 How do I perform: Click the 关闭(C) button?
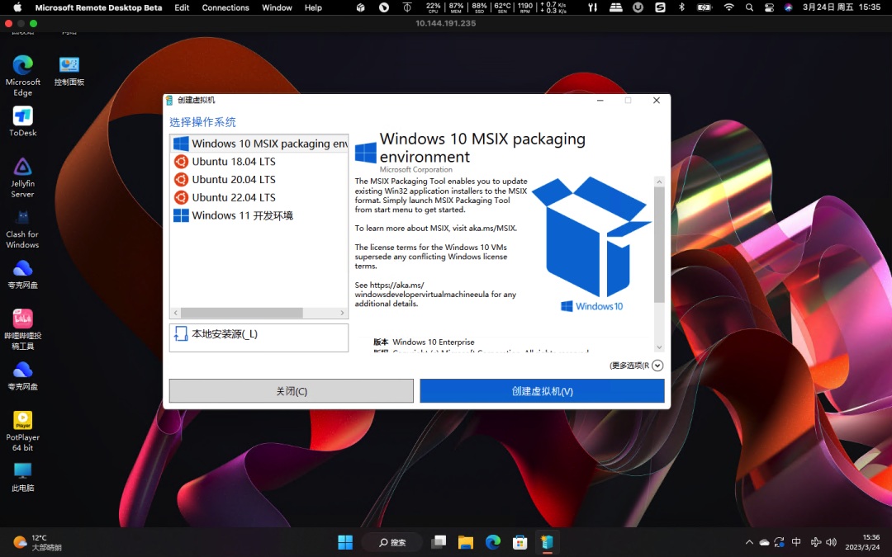pyautogui.click(x=292, y=391)
